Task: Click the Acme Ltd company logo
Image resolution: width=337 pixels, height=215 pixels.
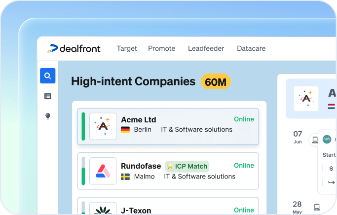Action: (x=103, y=126)
